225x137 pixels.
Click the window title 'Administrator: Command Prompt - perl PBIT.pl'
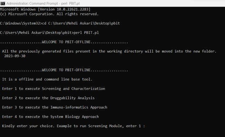(x=43, y=3)
